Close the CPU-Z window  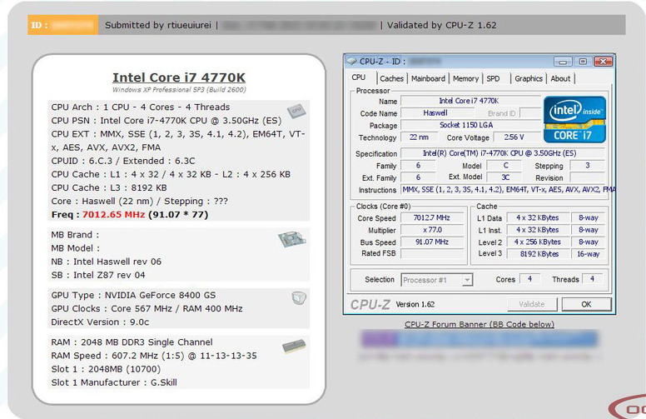point(603,62)
